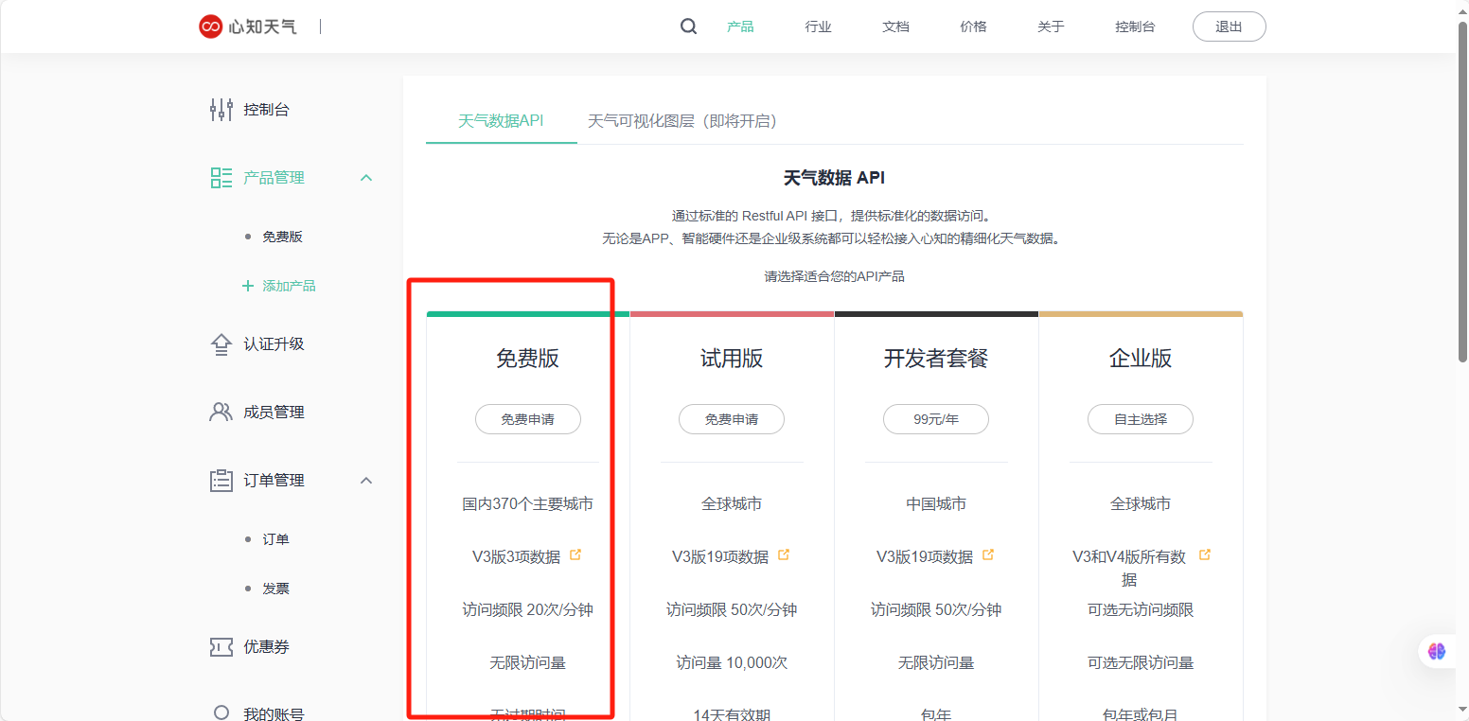Click the 自主选择 button
1469x721 pixels.
tap(1141, 419)
